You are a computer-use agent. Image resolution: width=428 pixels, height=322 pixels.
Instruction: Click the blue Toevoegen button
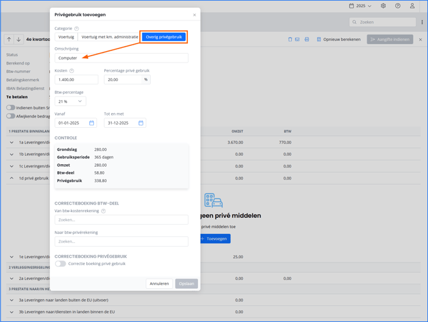(216, 239)
